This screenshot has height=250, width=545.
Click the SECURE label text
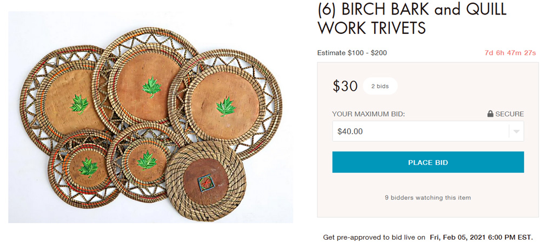(x=509, y=114)
